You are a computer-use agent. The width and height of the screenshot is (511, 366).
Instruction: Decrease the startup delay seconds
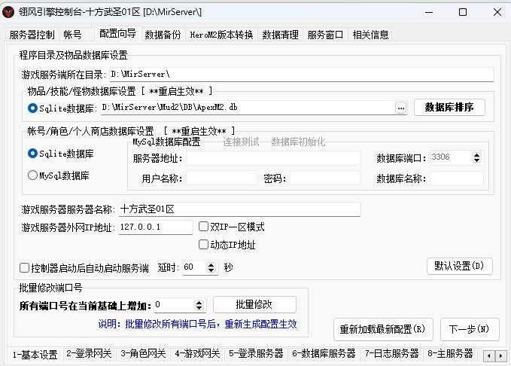[x=211, y=270]
